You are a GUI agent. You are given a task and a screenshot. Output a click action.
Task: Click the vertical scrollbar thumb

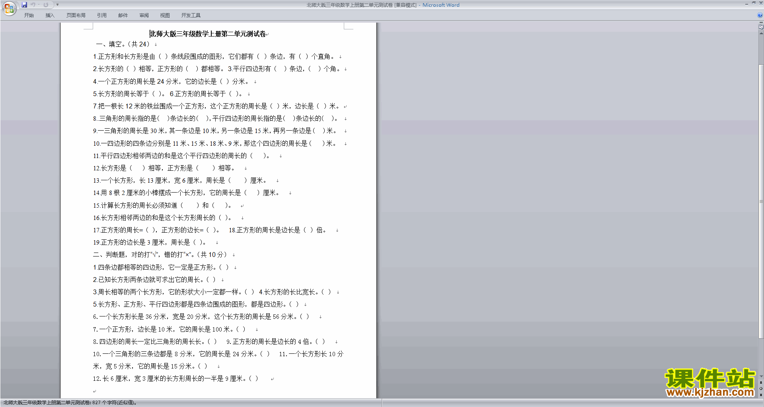pyautogui.click(x=761, y=202)
